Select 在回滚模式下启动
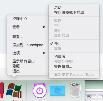Viewport: 103px width, 101px height. [74, 13]
